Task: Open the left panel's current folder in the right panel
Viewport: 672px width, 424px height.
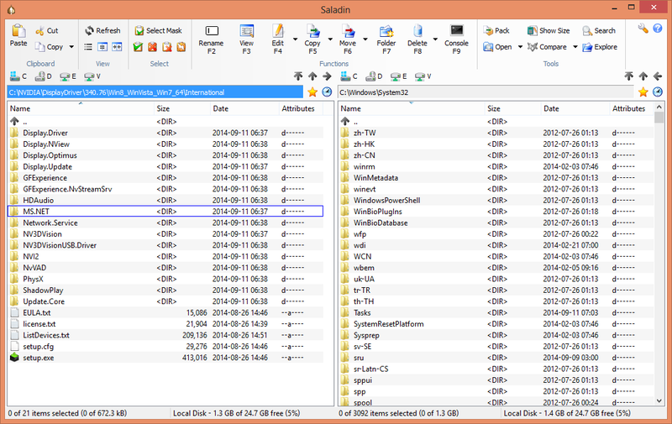Action: pyautogui.click(x=327, y=76)
